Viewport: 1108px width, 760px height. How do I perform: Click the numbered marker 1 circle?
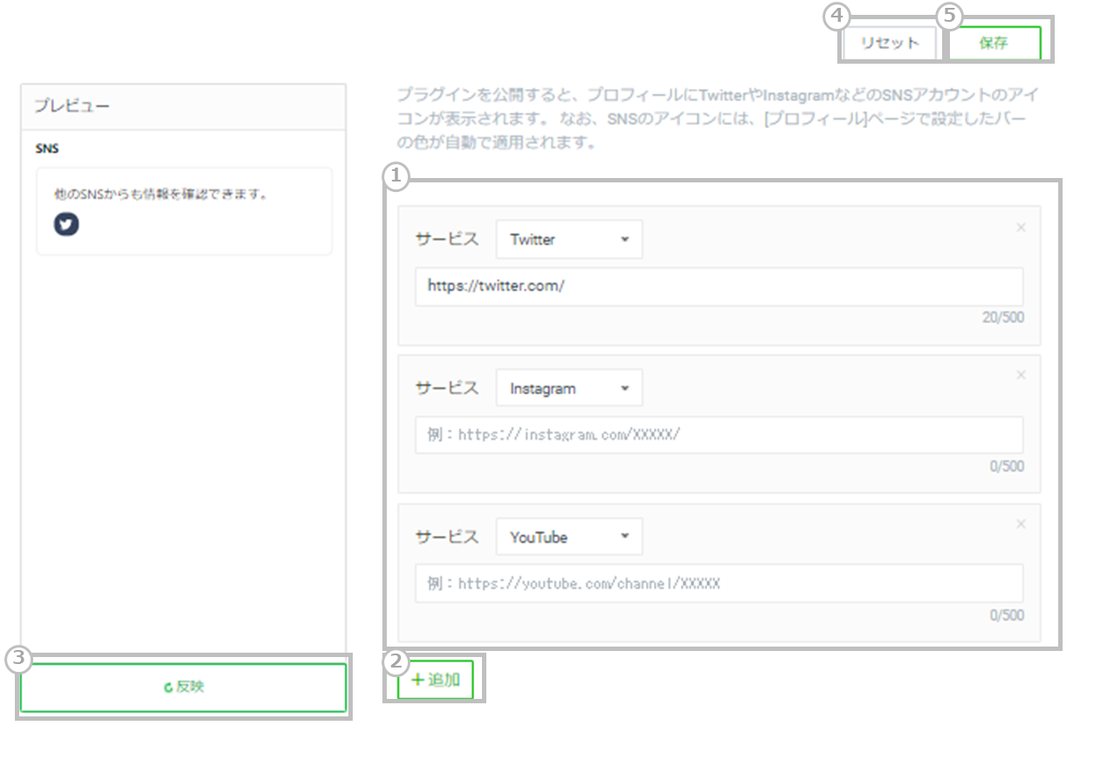click(x=396, y=177)
